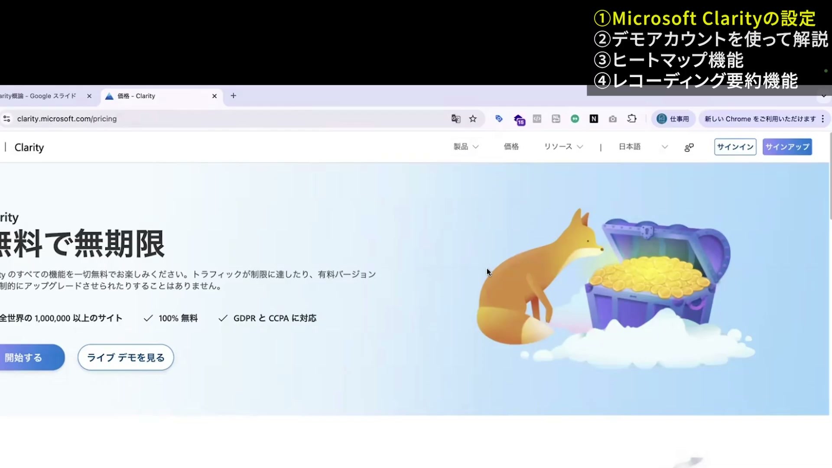Open a new browser tab with plus button
Image resolution: width=832 pixels, height=468 pixels.
pyautogui.click(x=234, y=96)
